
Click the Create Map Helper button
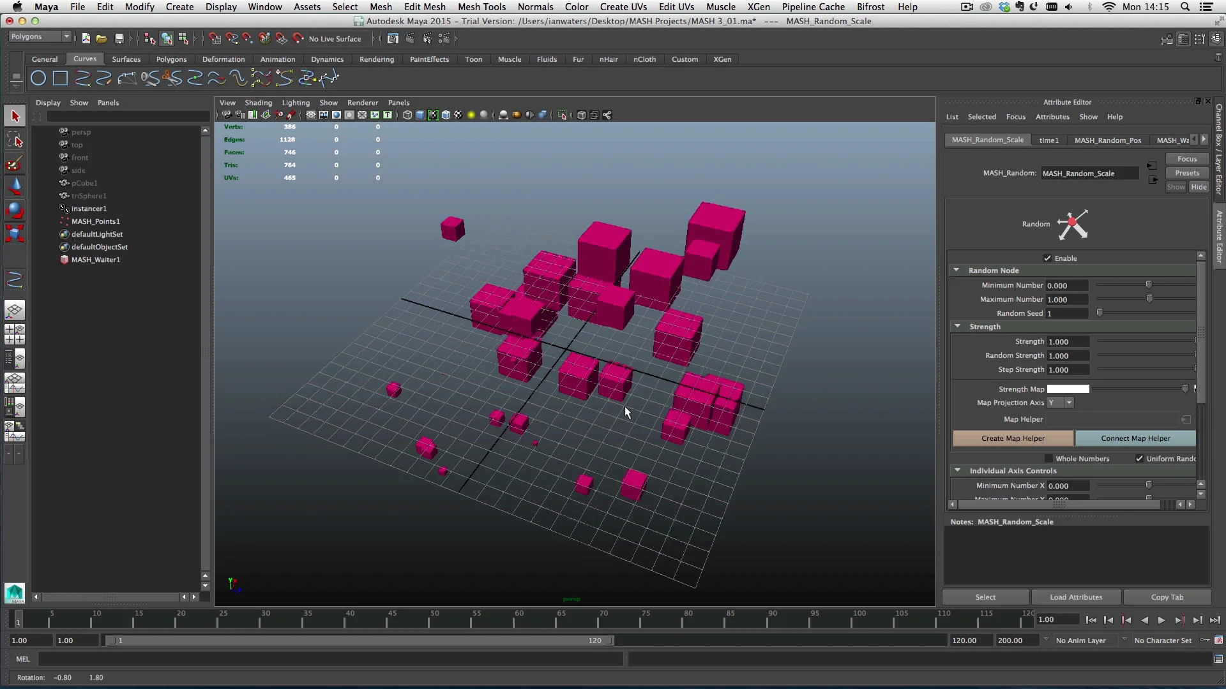click(1012, 438)
